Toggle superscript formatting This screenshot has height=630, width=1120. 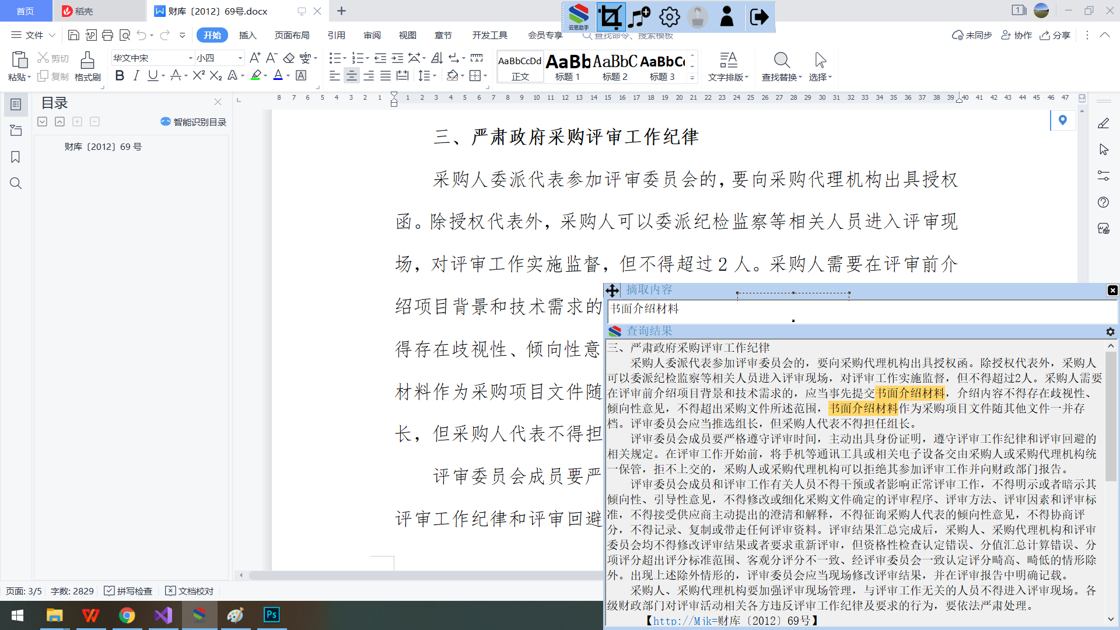pyautogui.click(x=198, y=75)
